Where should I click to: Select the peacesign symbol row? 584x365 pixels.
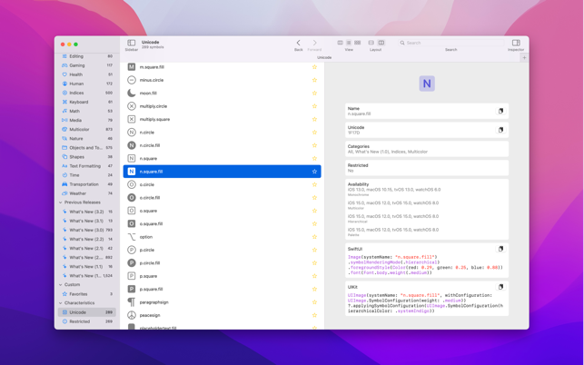click(x=222, y=315)
